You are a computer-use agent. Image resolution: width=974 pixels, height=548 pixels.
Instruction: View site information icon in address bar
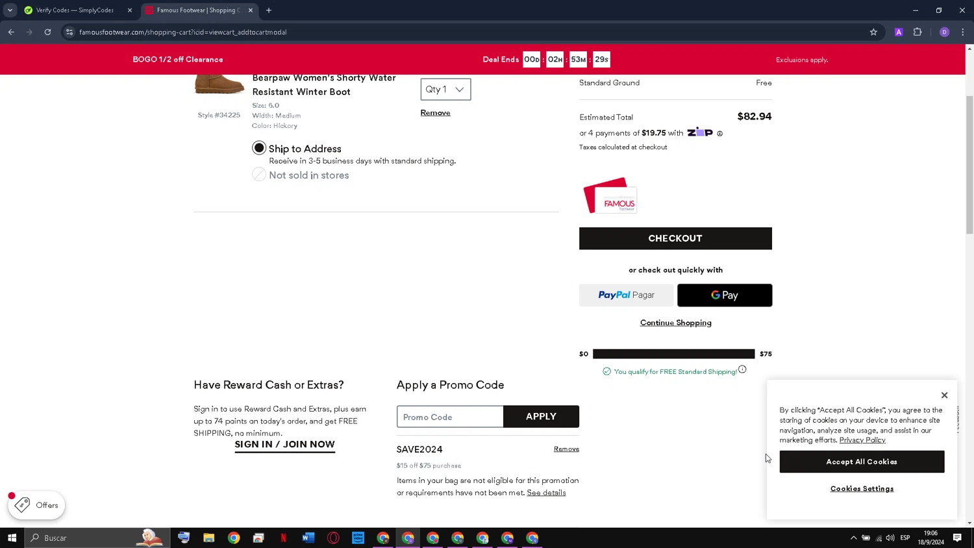pos(69,32)
